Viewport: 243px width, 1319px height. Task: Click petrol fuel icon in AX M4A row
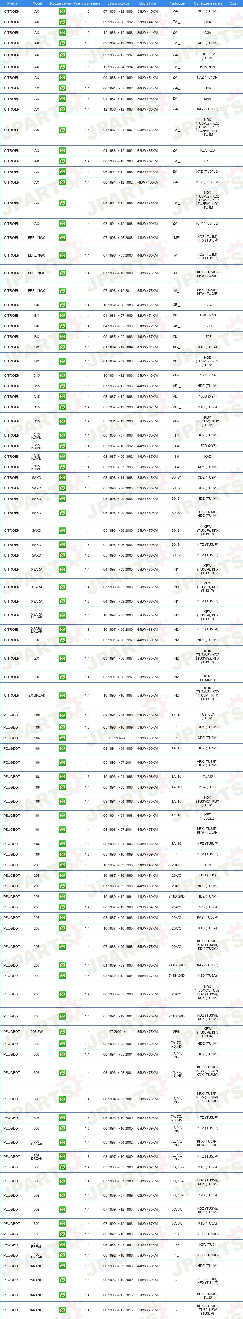(x=62, y=99)
